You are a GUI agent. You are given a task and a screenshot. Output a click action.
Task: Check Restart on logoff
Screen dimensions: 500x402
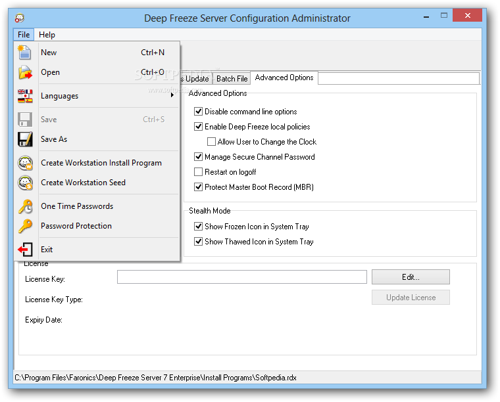pyautogui.click(x=198, y=172)
